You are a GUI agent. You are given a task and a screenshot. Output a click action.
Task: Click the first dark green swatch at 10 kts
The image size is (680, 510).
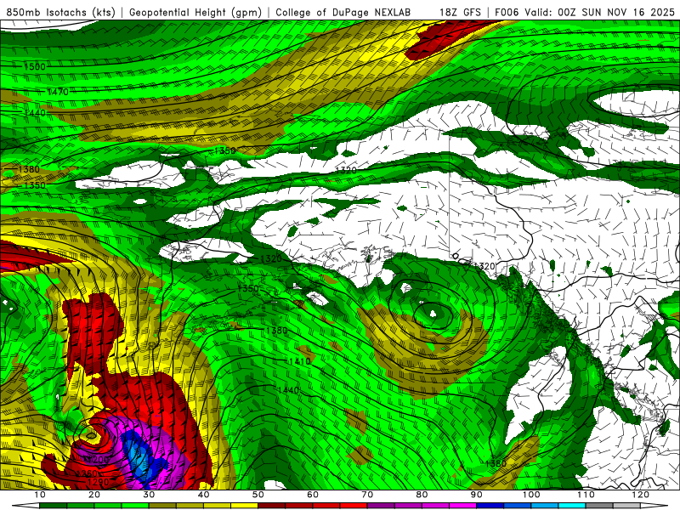pos(53,506)
